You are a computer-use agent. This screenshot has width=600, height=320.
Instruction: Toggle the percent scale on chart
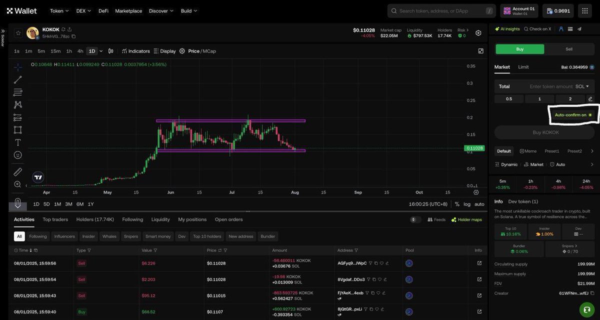457,204
